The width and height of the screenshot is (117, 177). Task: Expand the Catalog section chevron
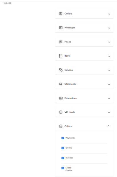click(x=109, y=70)
